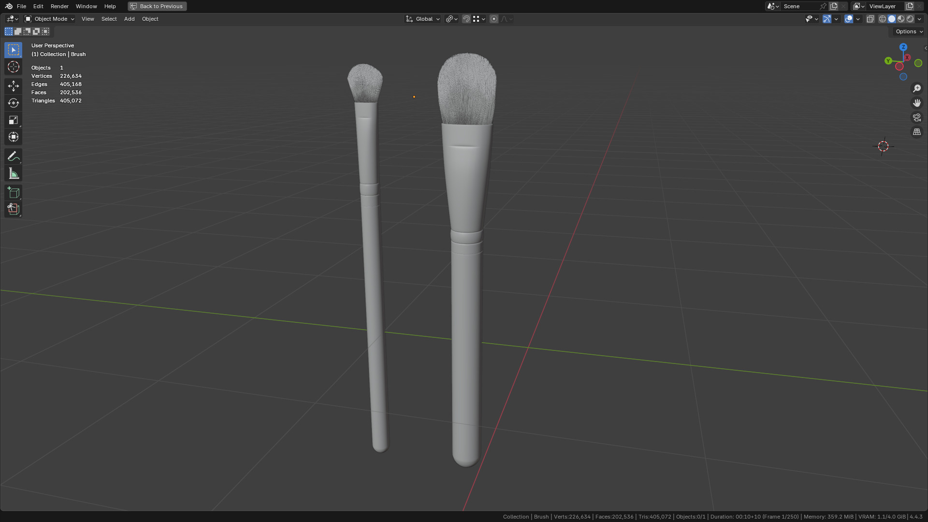Switch to Solid shading
The width and height of the screenshot is (928, 522).
click(892, 19)
